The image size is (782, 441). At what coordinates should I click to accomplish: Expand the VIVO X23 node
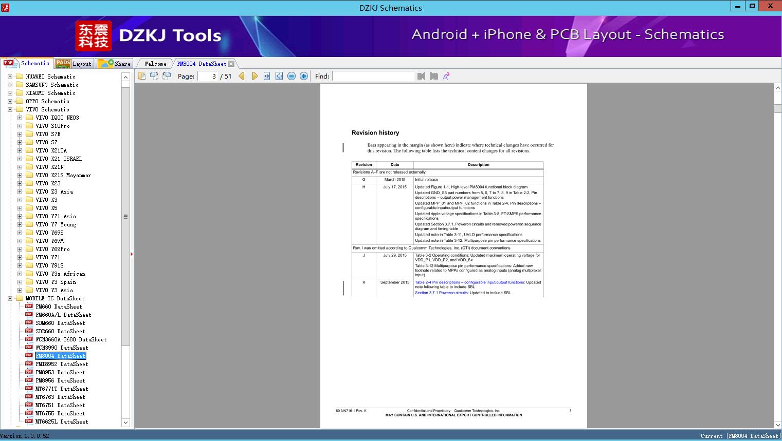click(20, 183)
